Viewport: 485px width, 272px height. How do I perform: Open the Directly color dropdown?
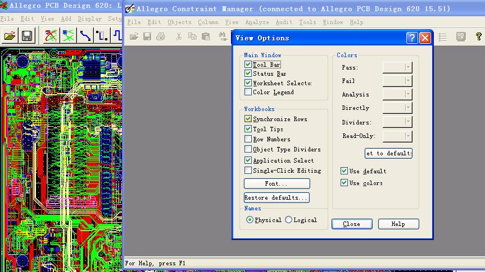[x=397, y=108]
